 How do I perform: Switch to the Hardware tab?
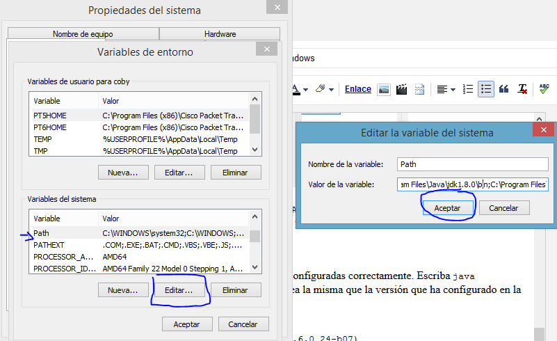point(220,34)
